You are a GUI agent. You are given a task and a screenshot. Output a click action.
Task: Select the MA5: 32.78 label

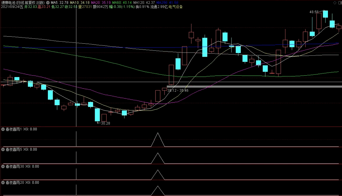point(59,3)
